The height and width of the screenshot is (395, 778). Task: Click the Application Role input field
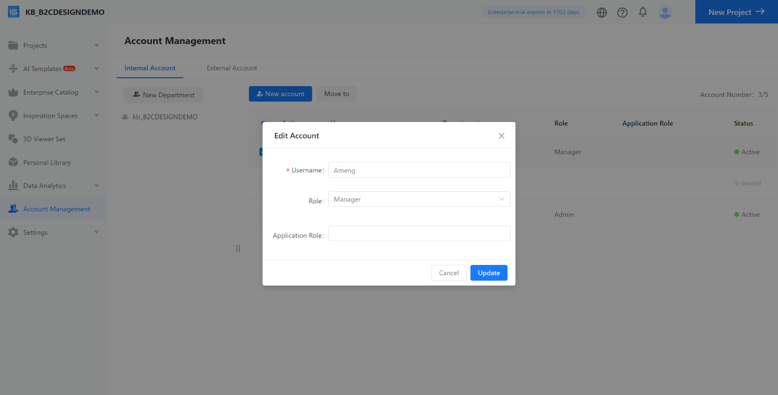(x=419, y=233)
